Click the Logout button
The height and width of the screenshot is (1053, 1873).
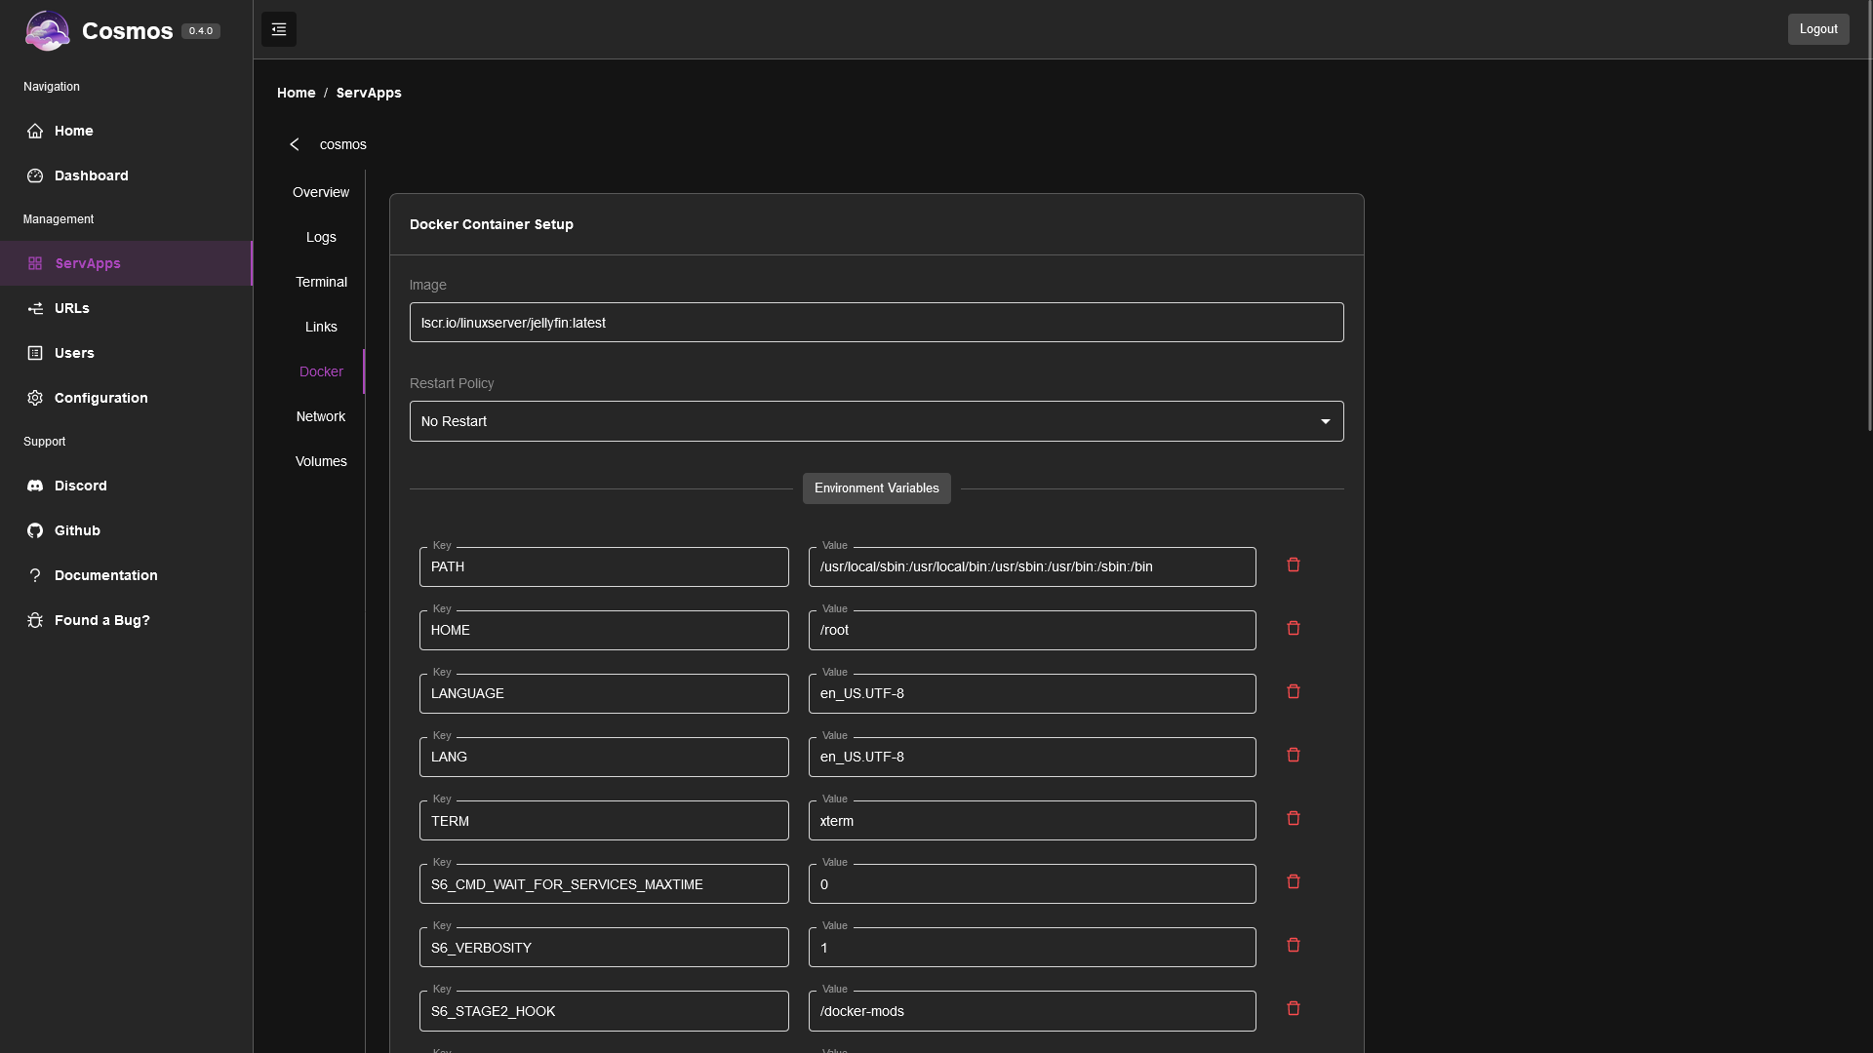[1818, 29]
